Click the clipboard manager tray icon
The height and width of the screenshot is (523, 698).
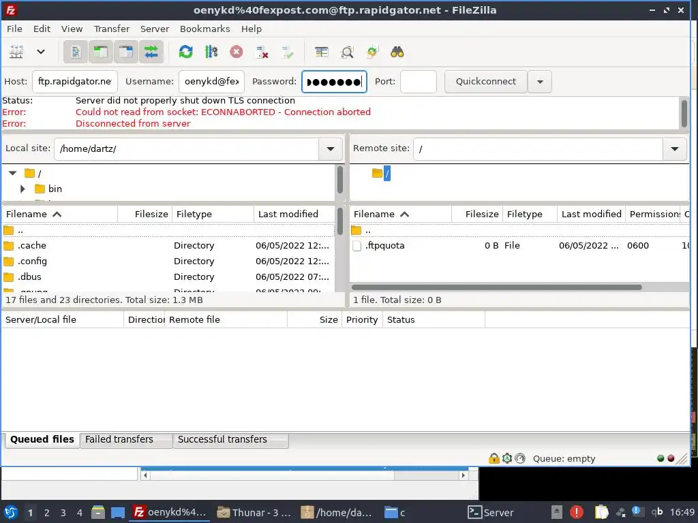pos(601,512)
